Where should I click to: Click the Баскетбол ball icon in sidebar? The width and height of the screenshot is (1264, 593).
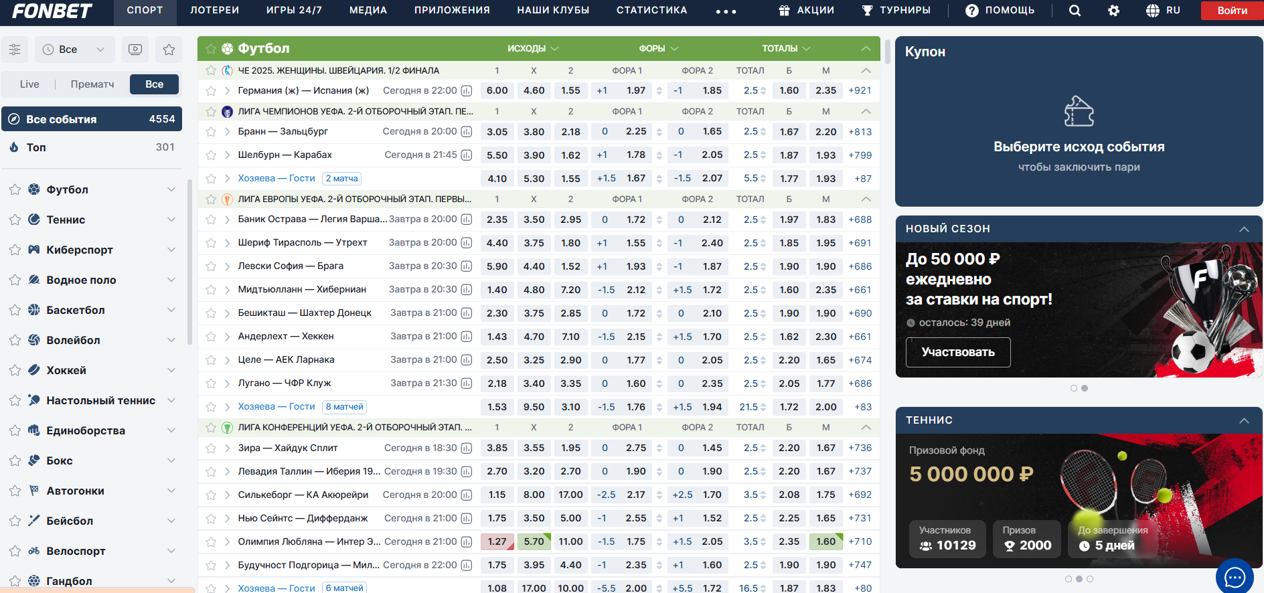(x=34, y=310)
